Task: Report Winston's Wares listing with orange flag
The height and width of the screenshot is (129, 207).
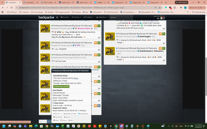Action: (x=95, y=26)
